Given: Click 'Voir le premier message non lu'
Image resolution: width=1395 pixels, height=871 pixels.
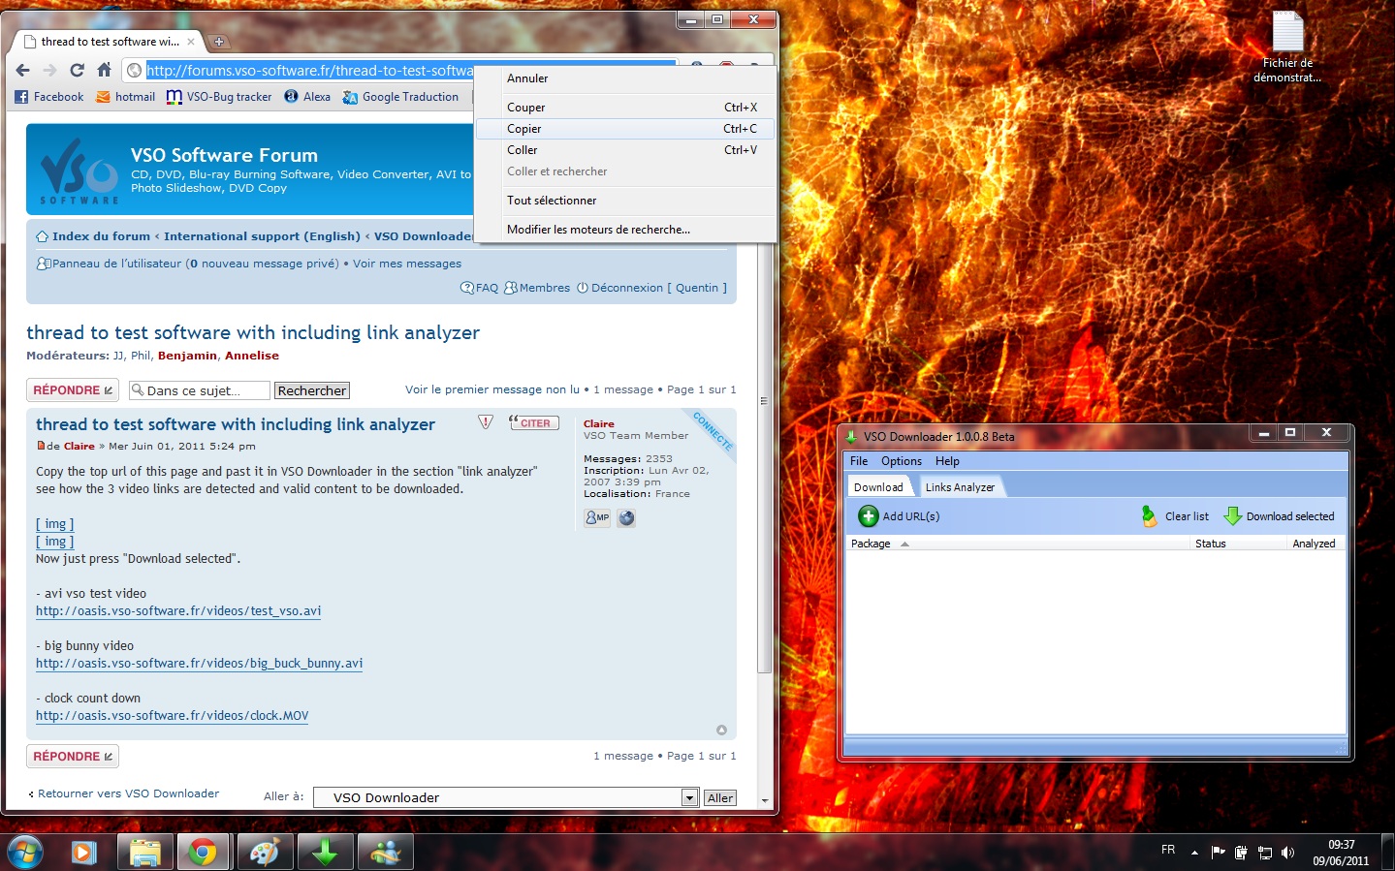Looking at the screenshot, I should [492, 389].
